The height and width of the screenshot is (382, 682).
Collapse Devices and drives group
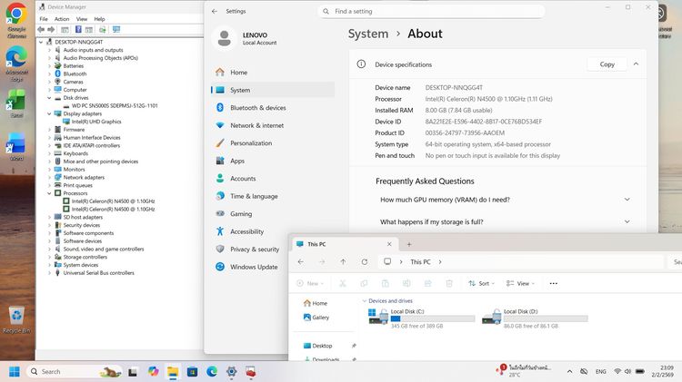(x=364, y=301)
